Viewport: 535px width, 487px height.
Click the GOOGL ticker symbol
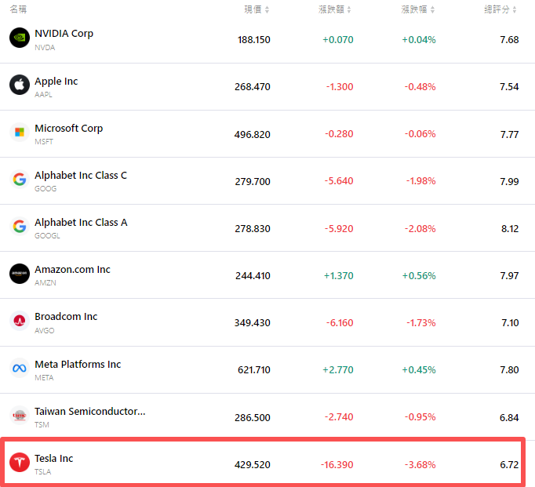(46, 235)
